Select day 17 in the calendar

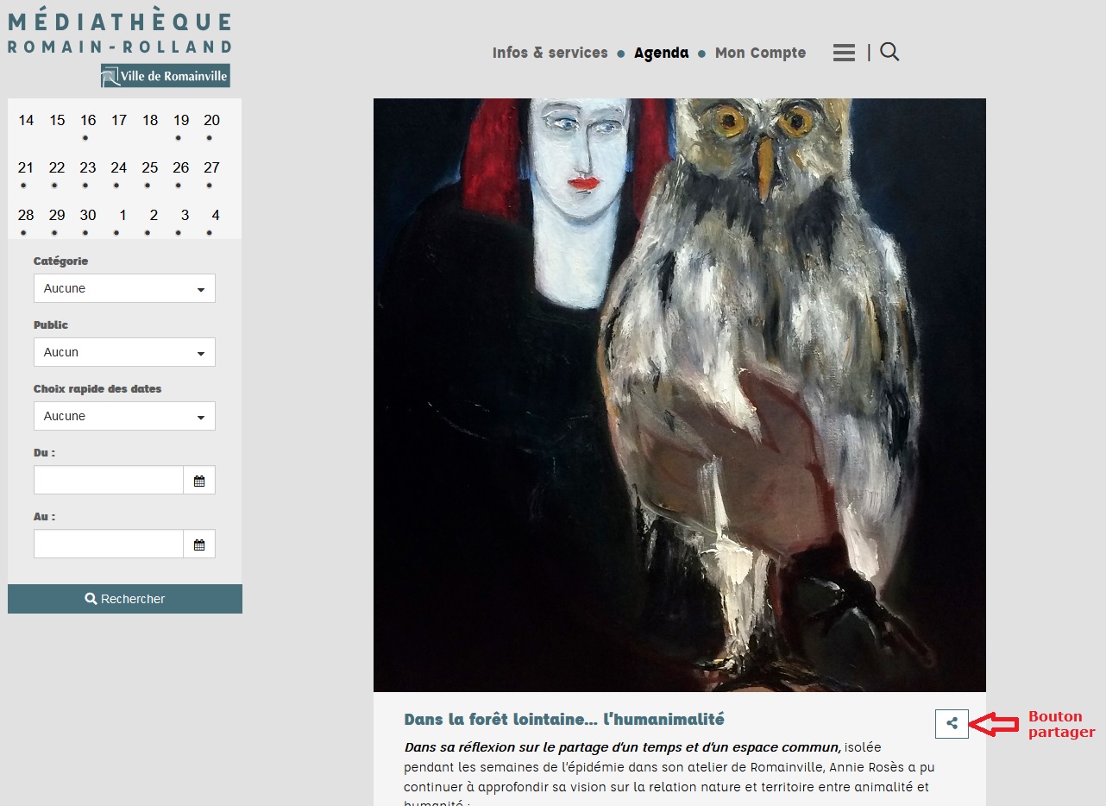(x=119, y=121)
